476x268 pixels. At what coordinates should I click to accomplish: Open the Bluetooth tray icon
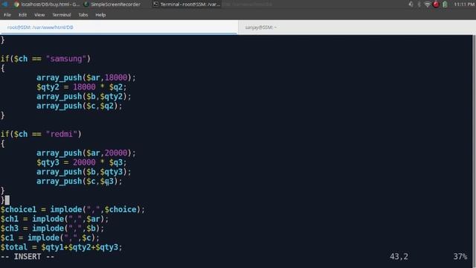coord(419,4)
